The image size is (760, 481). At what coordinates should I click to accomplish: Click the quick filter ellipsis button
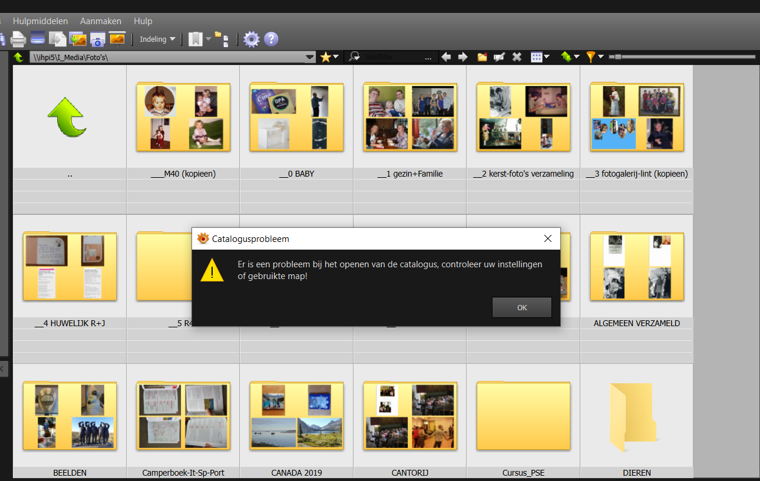tap(428, 58)
